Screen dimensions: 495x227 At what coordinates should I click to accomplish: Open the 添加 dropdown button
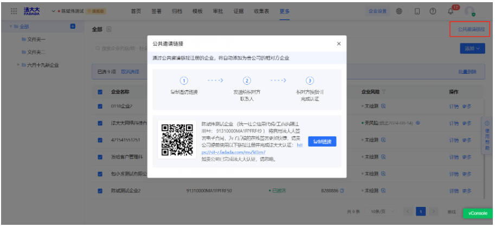[472, 48]
